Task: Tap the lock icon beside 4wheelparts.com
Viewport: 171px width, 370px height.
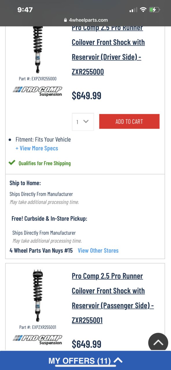Action: pos(65,20)
